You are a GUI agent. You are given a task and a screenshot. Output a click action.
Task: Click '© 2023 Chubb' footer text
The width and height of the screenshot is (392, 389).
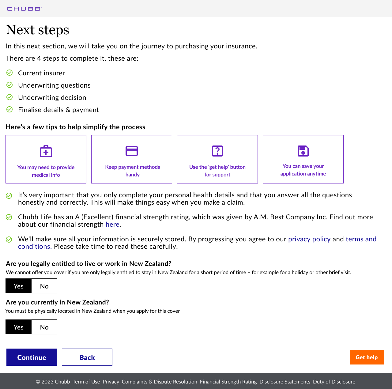point(53,382)
